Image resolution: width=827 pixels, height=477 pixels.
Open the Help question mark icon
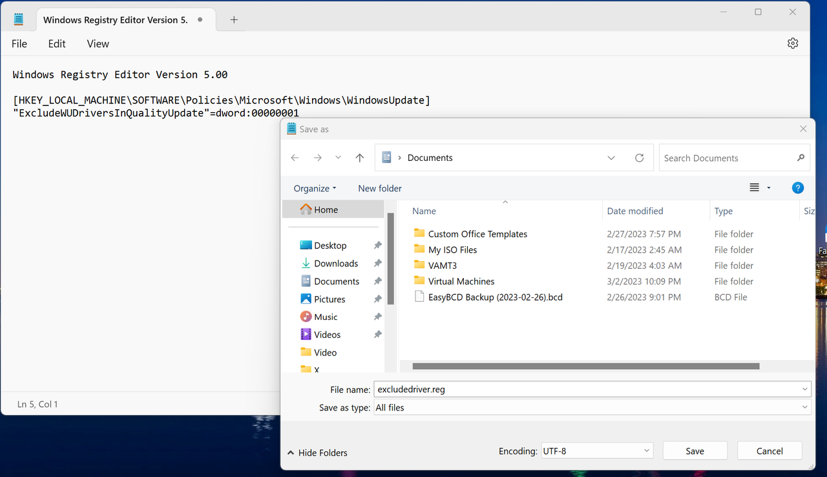coord(797,187)
